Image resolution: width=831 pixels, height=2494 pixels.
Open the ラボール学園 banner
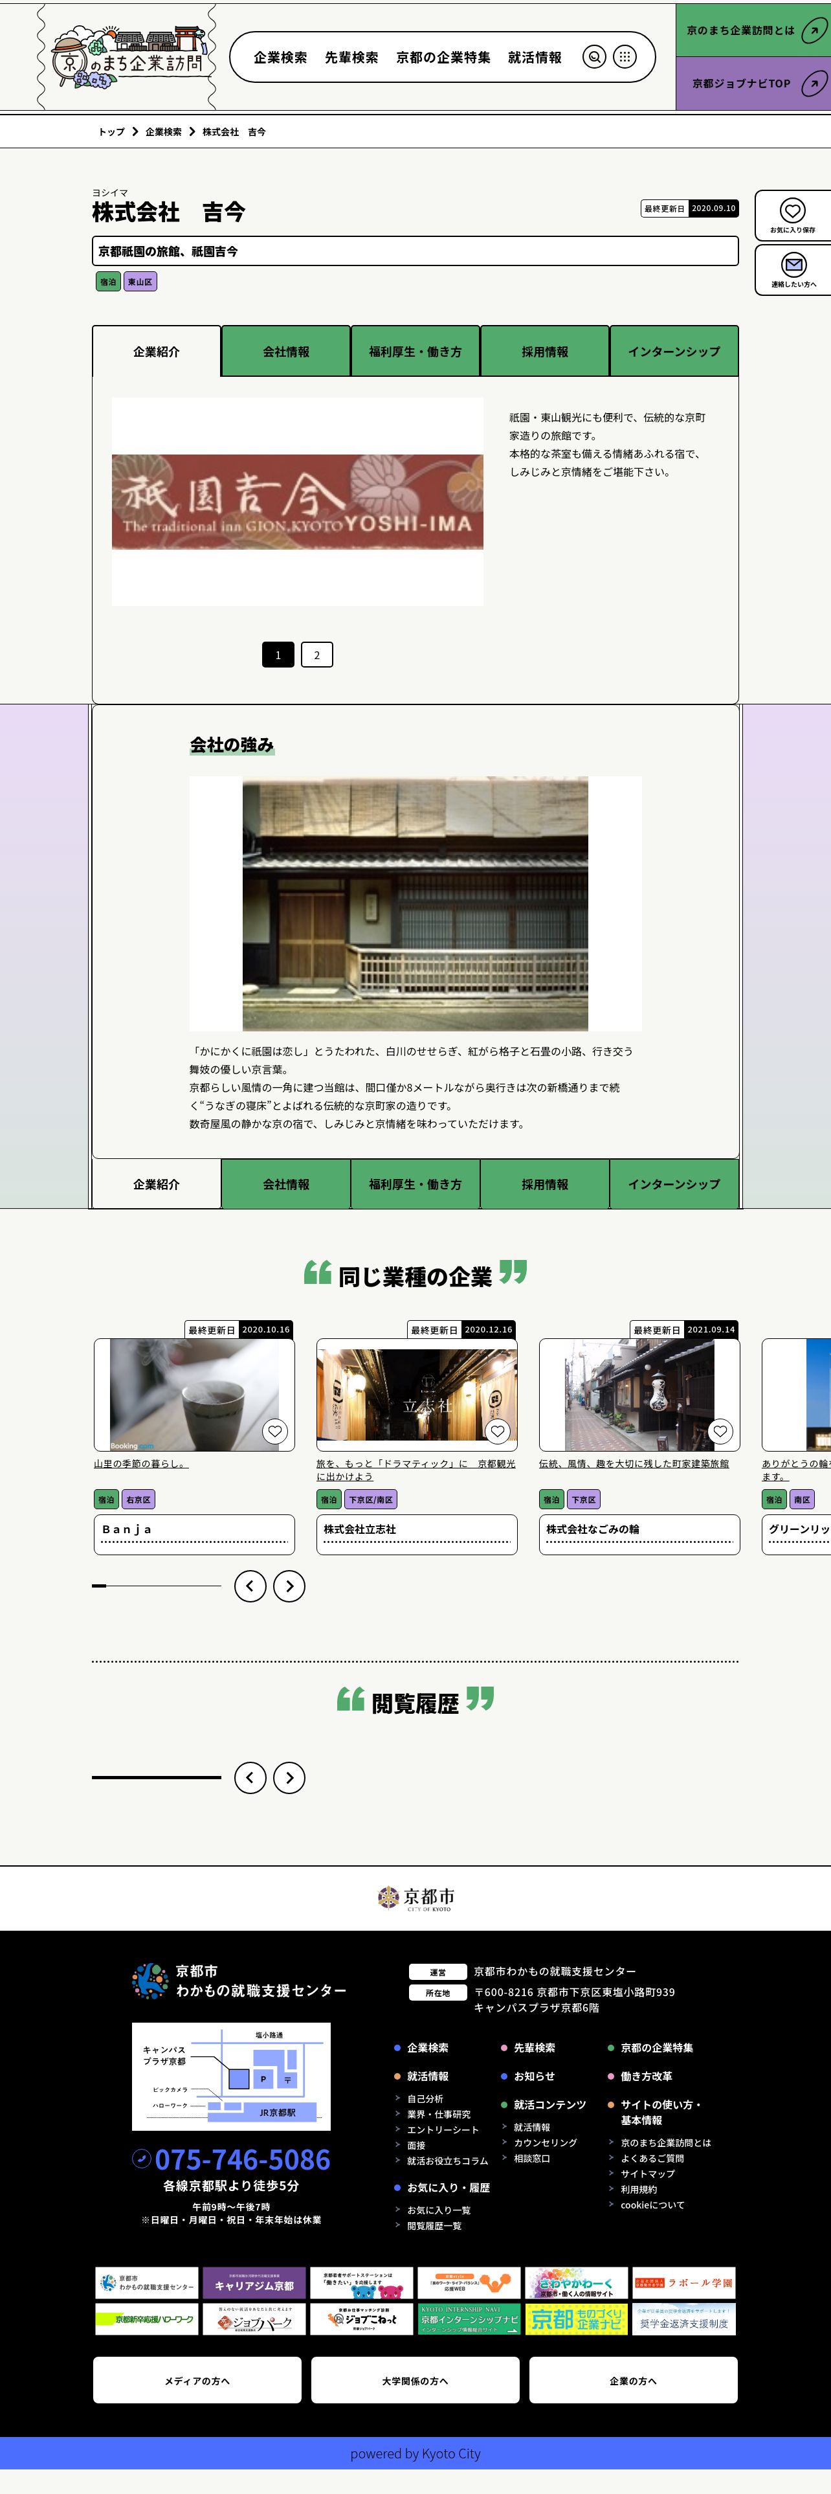click(x=684, y=2282)
